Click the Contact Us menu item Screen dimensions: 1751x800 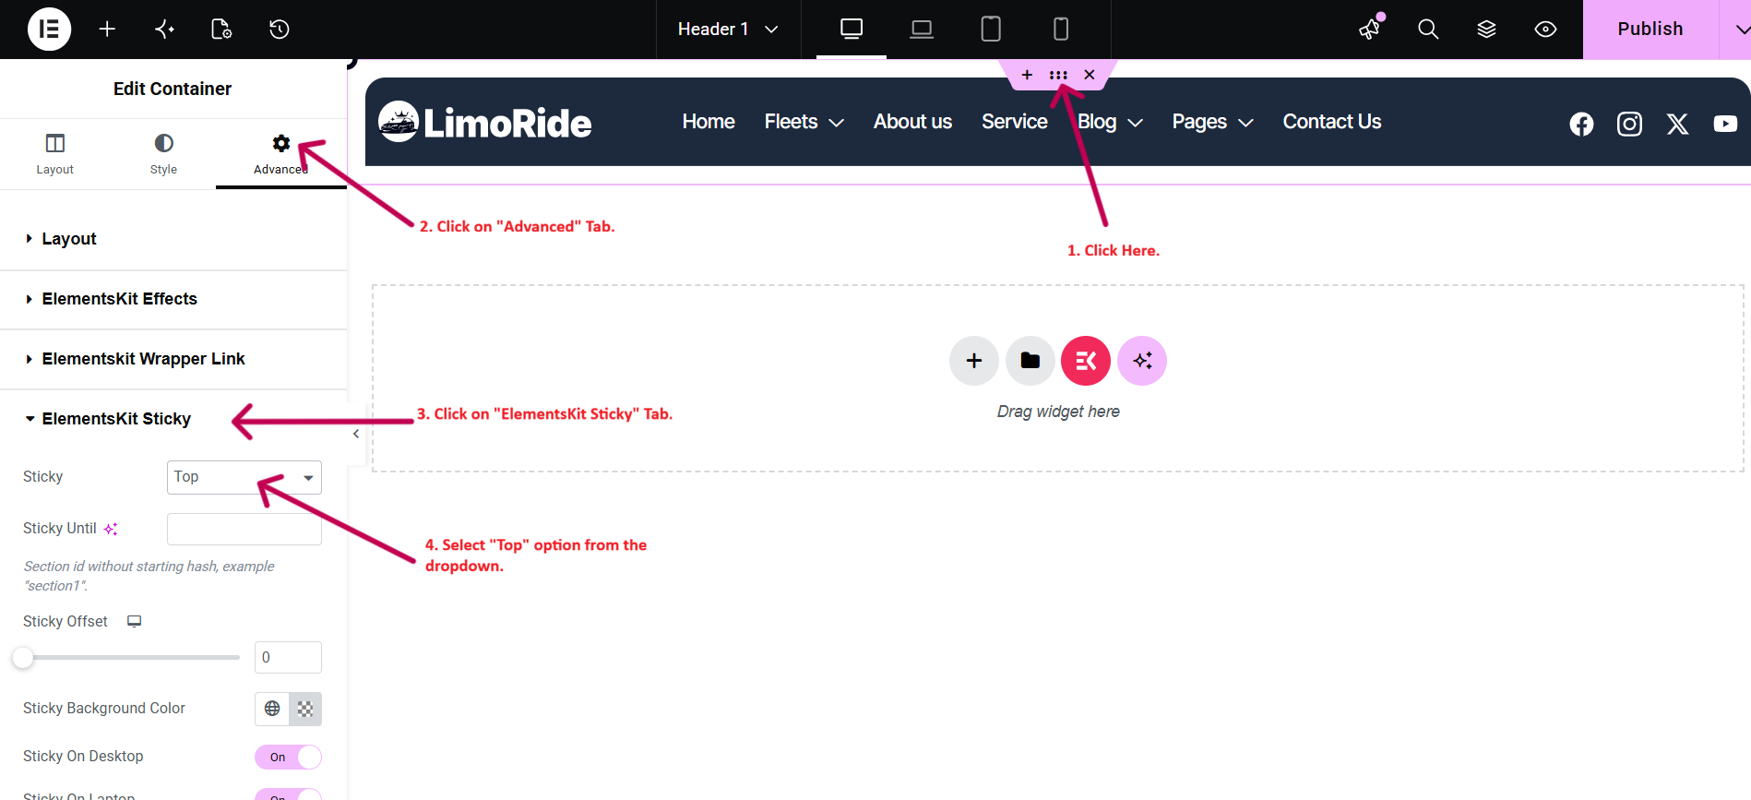point(1331,122)
